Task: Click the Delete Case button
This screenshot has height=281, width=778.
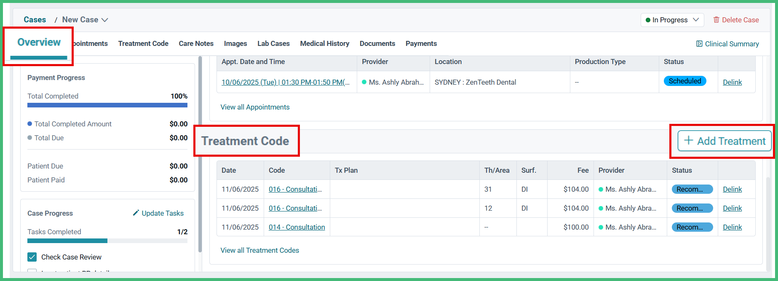Action: (x=736, y=20)
